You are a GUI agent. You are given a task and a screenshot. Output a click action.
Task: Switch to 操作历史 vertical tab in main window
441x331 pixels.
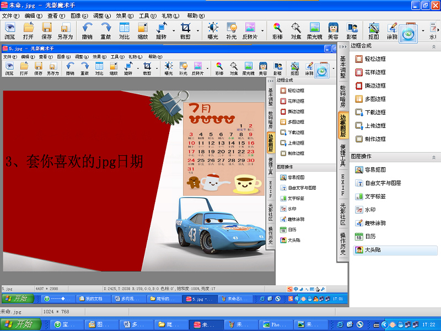(343, 244)
